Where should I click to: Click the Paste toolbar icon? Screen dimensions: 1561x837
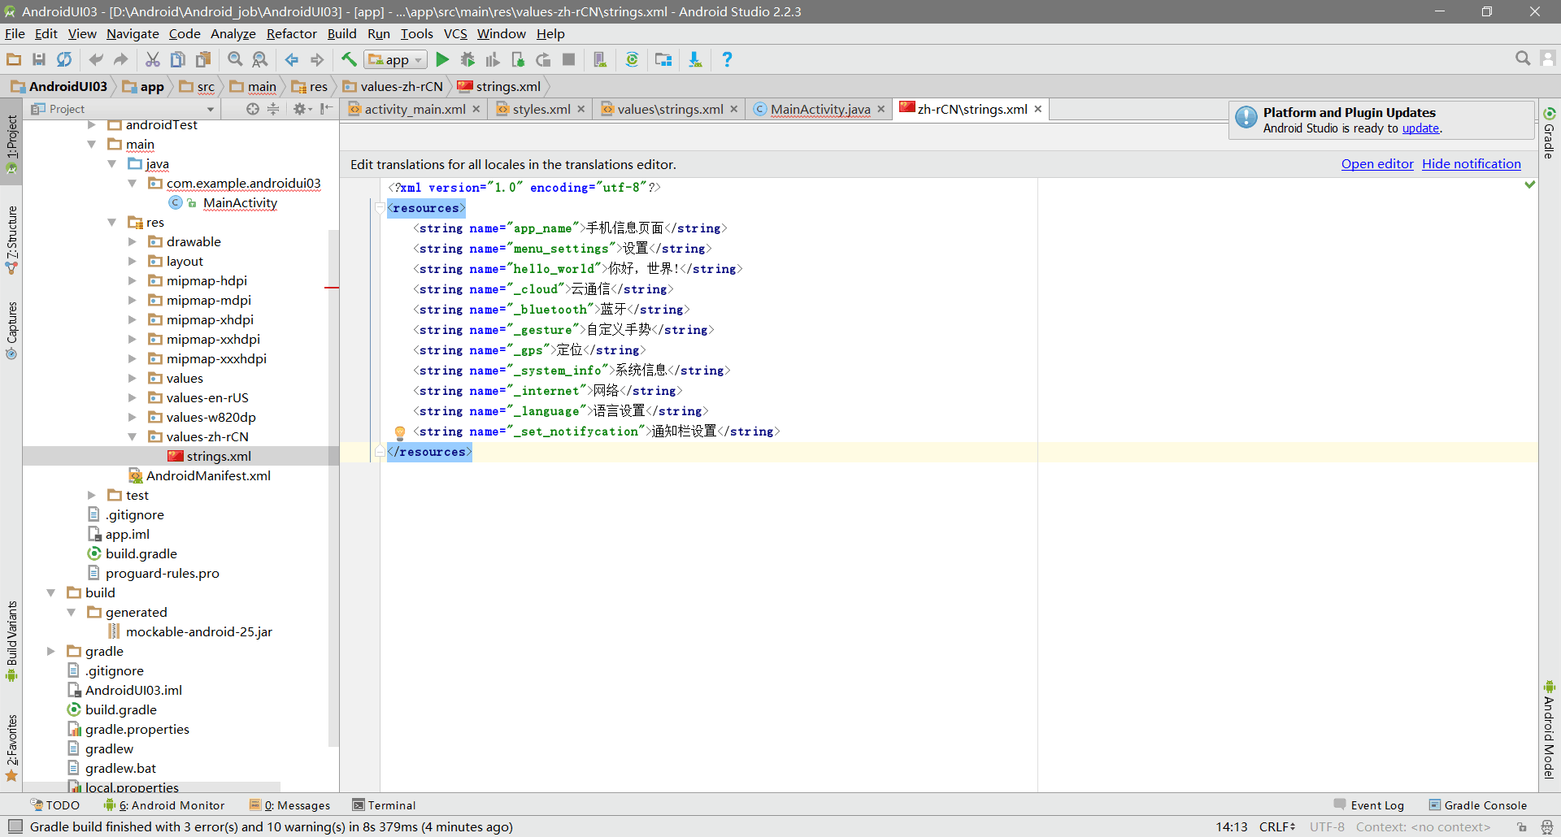203,59
